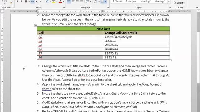Apply the Heading 2 style
The image size is (200, 112).
160,1
